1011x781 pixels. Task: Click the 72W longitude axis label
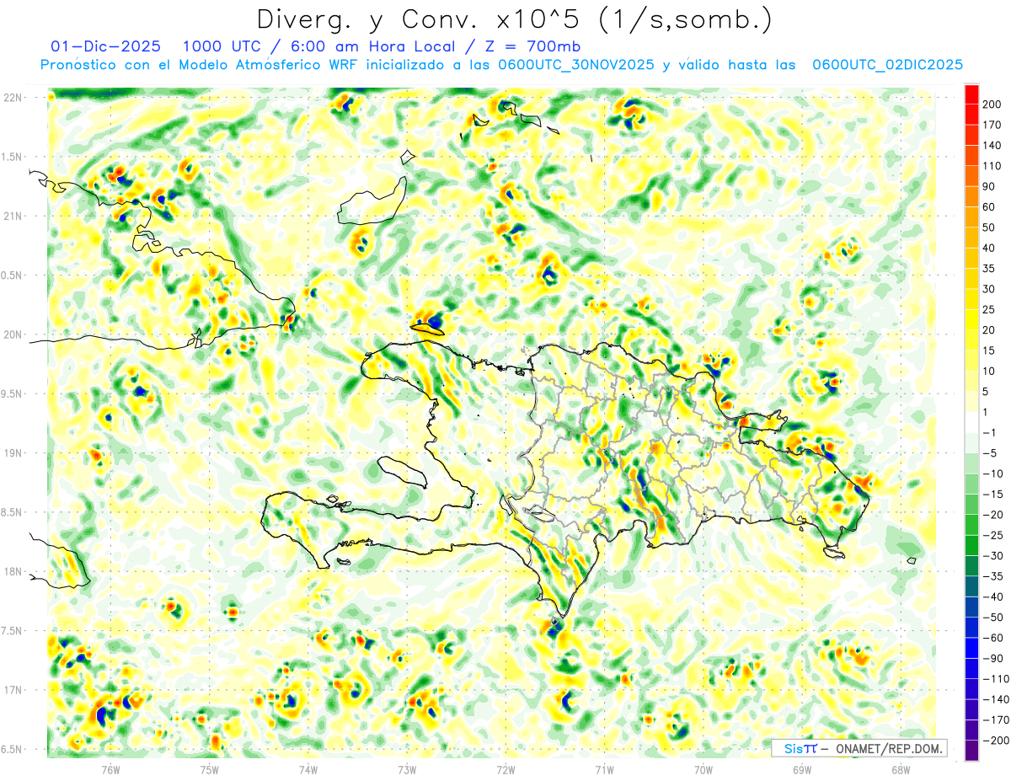(505, 768)
